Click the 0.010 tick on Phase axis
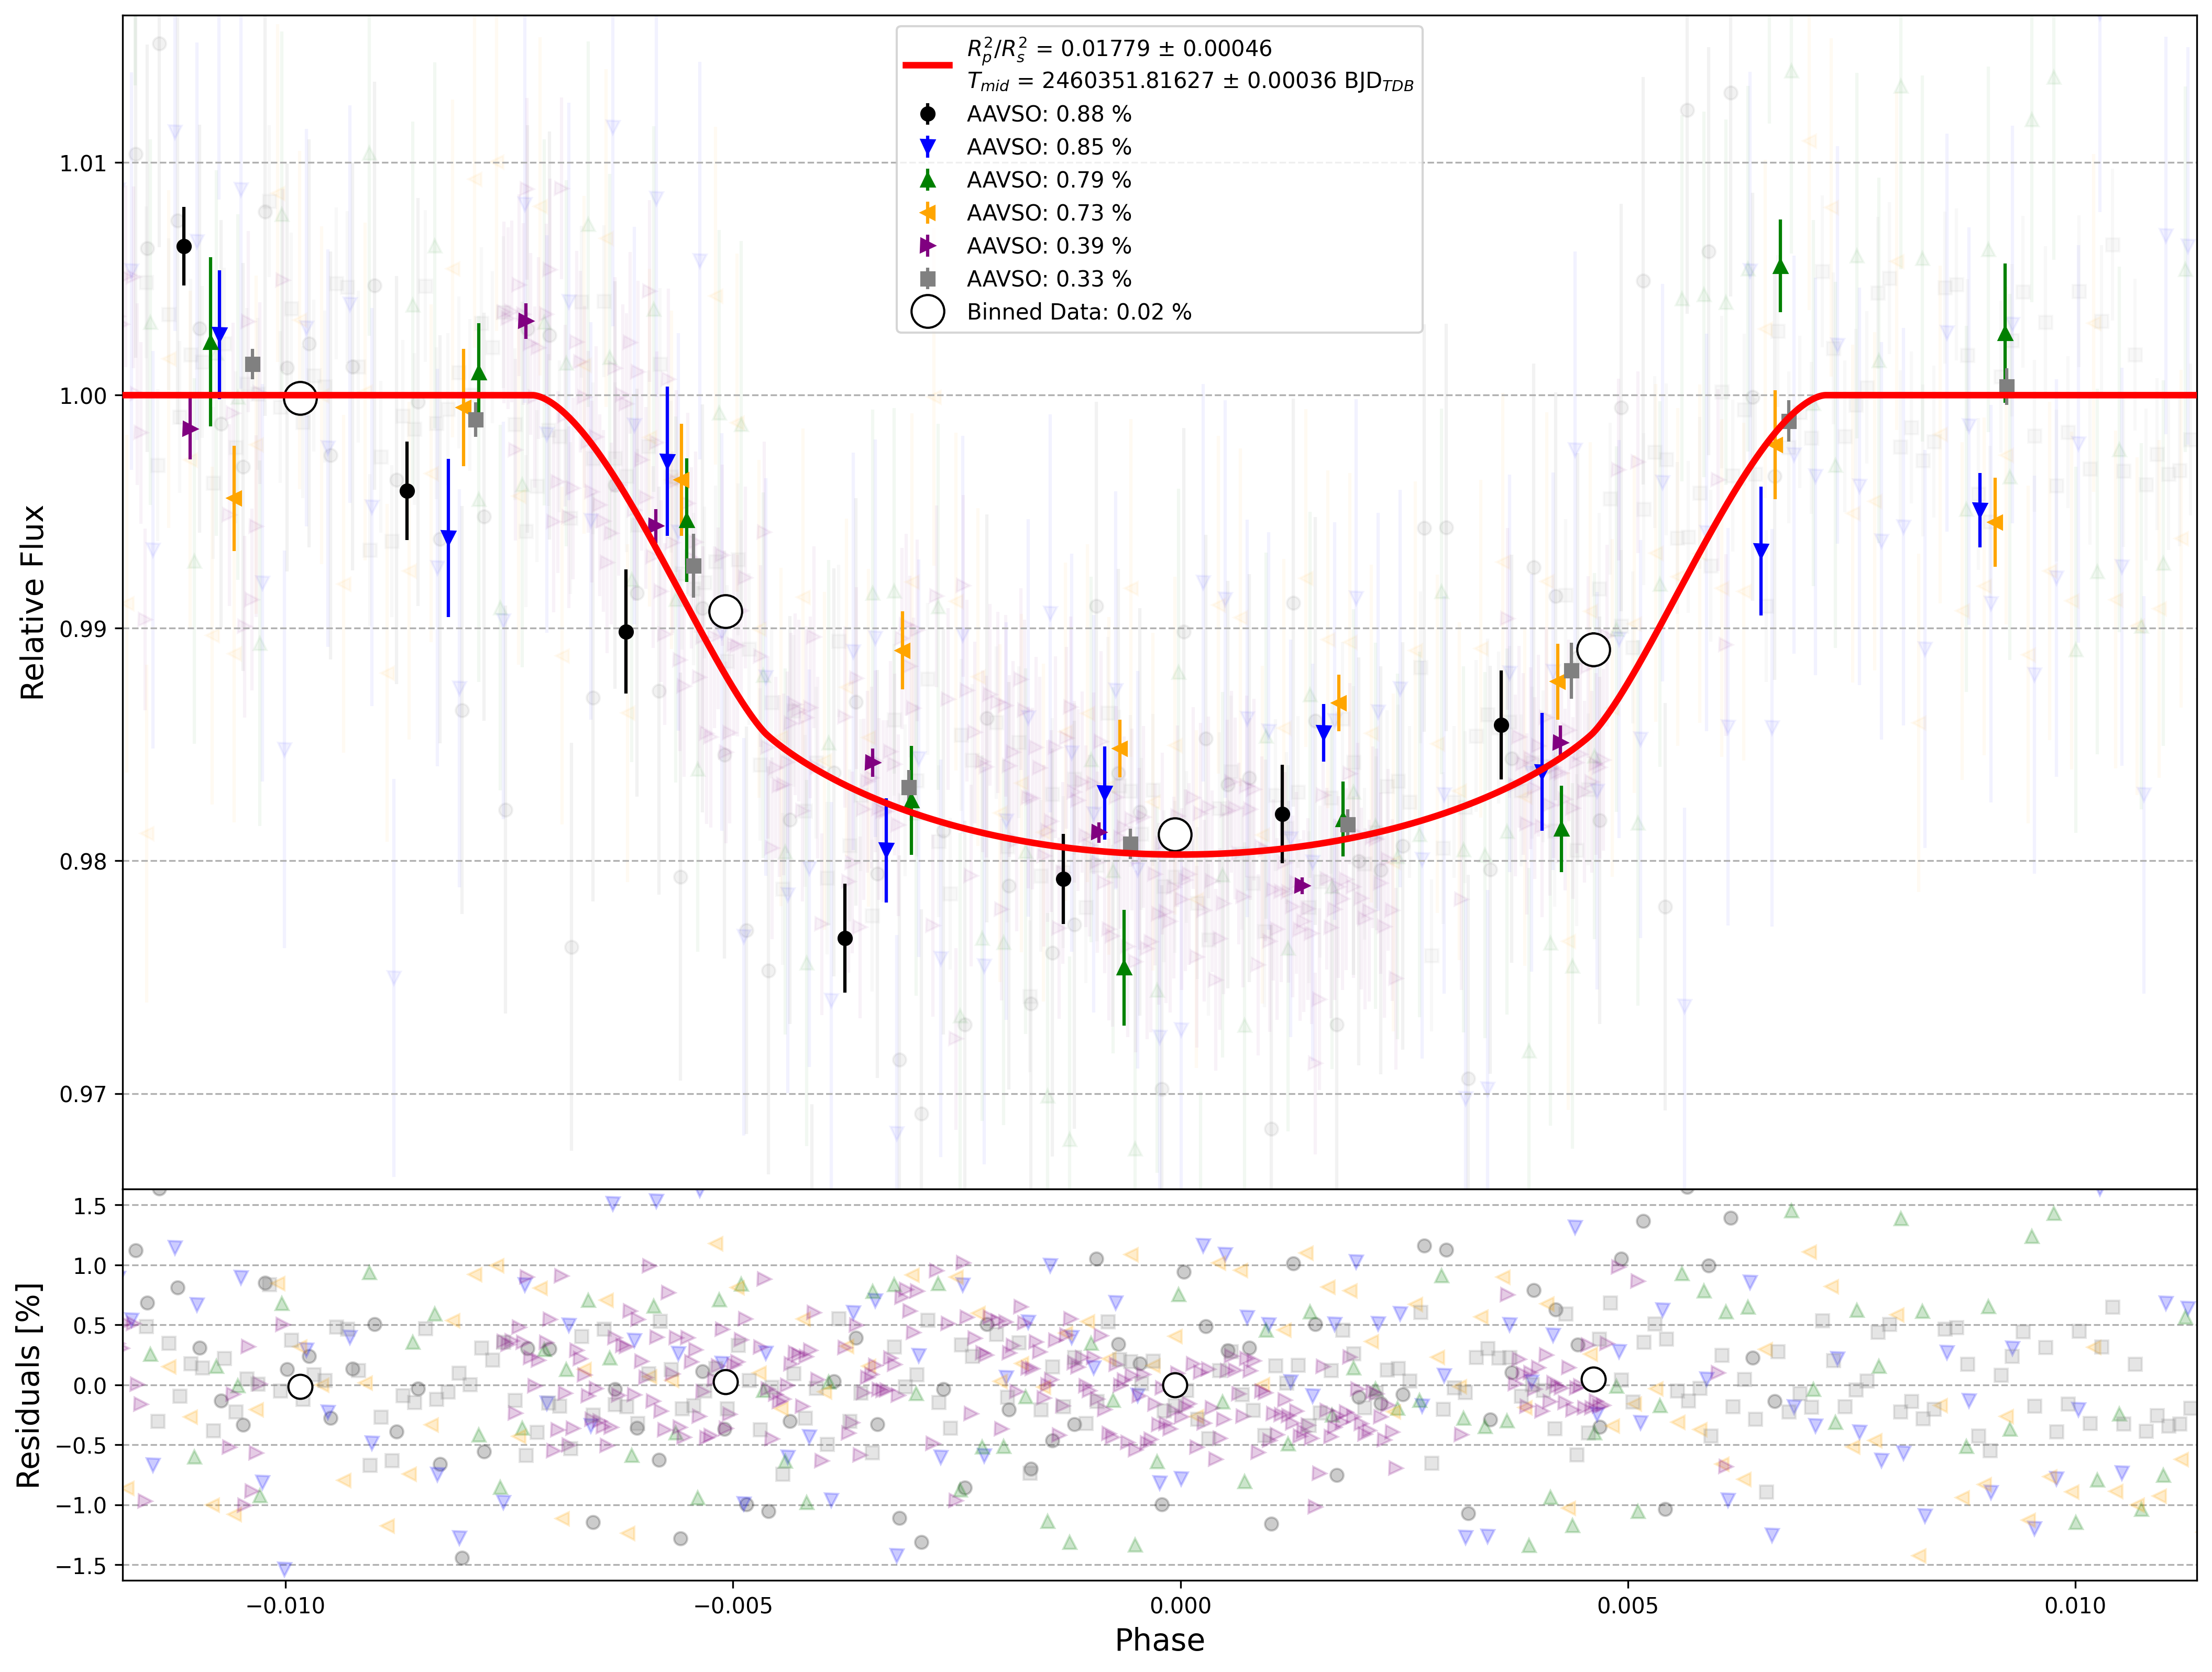 tap(2075, 1606)
